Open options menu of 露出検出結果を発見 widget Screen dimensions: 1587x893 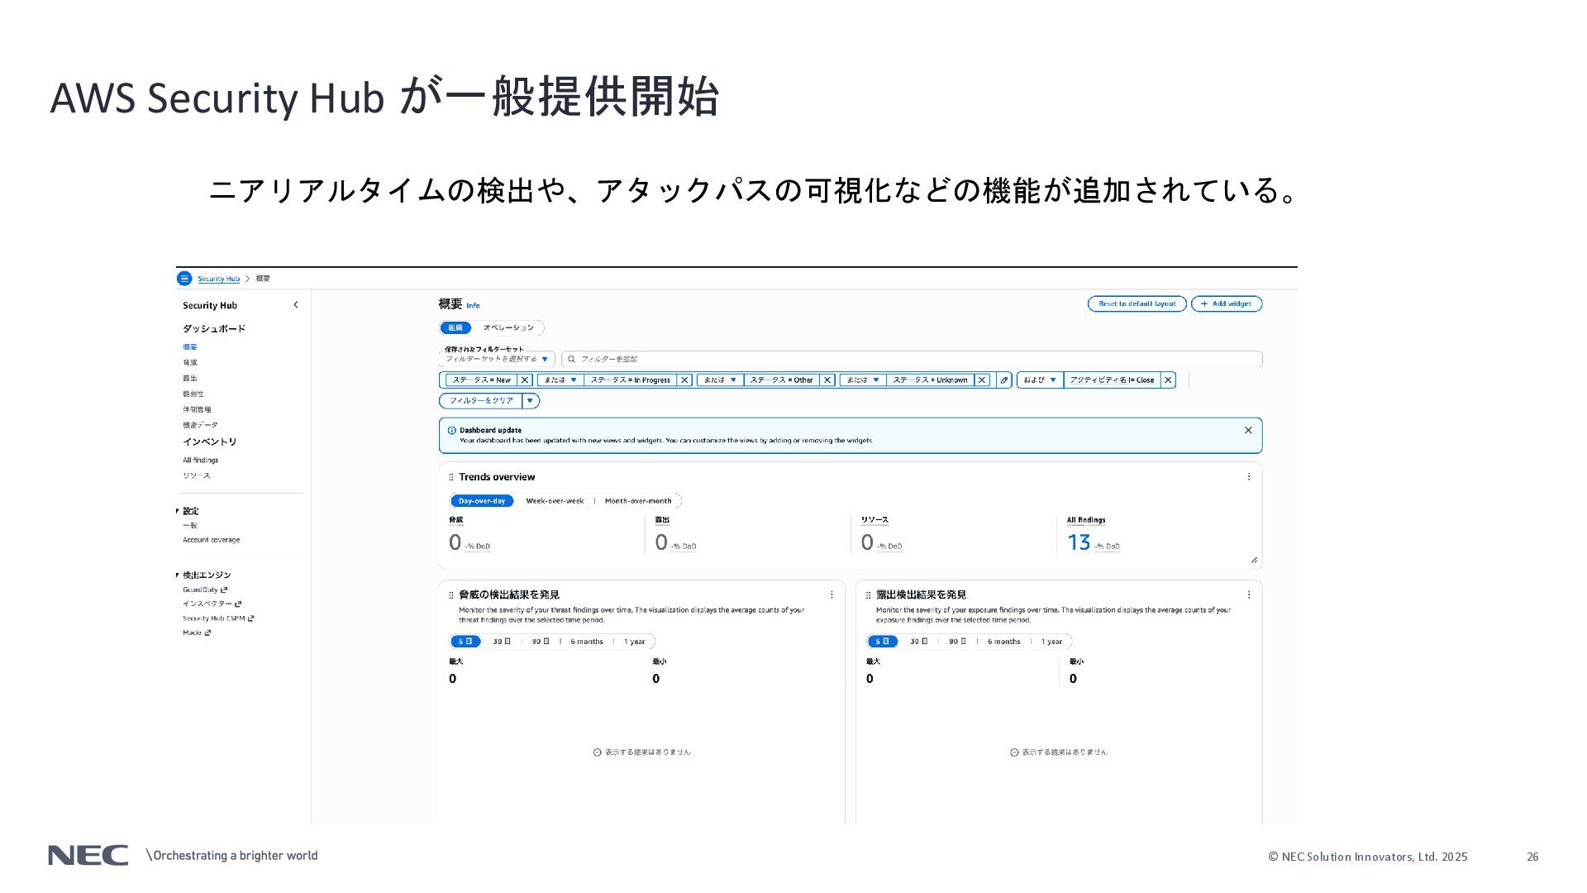coord(1248,595)
